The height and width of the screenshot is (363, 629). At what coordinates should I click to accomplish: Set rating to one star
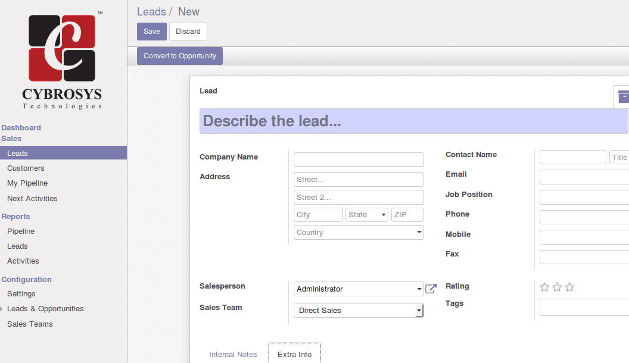[544, 287]
